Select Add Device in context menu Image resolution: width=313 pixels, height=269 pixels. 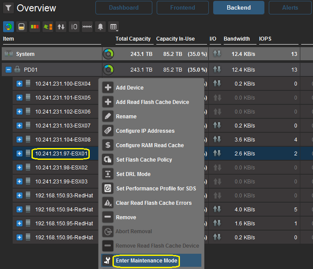(x=130, y=88)
